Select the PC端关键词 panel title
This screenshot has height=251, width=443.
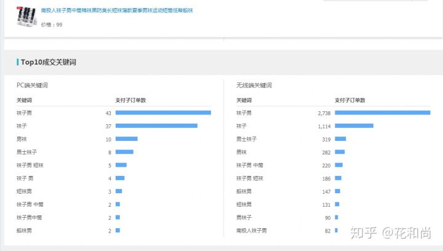pos(32,86)
